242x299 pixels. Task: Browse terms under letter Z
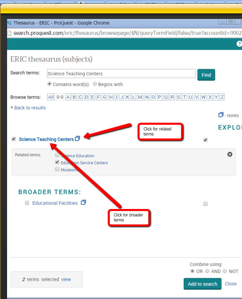tap(222, 97)
